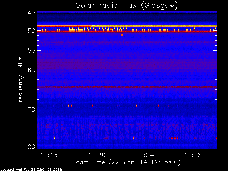
Task: Click the '12:20' time tick label
Action: [97, 155]
